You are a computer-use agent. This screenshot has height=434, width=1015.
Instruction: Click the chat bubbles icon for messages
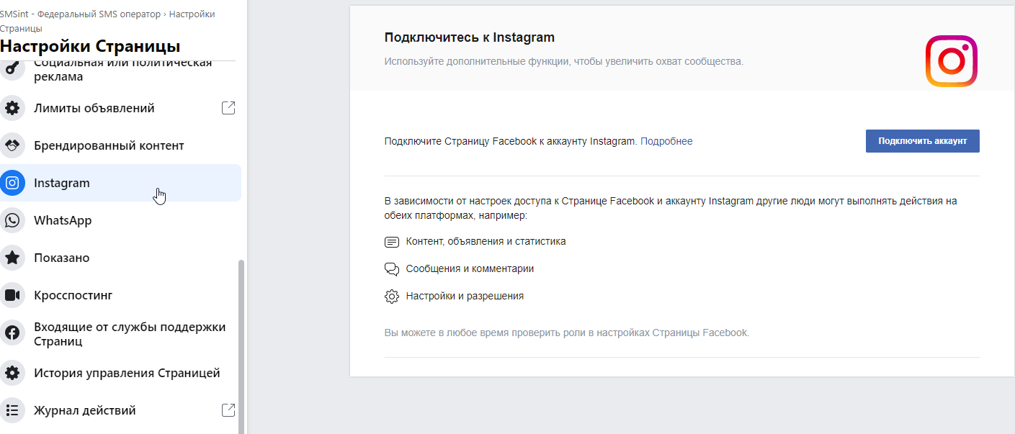point(392,269)
